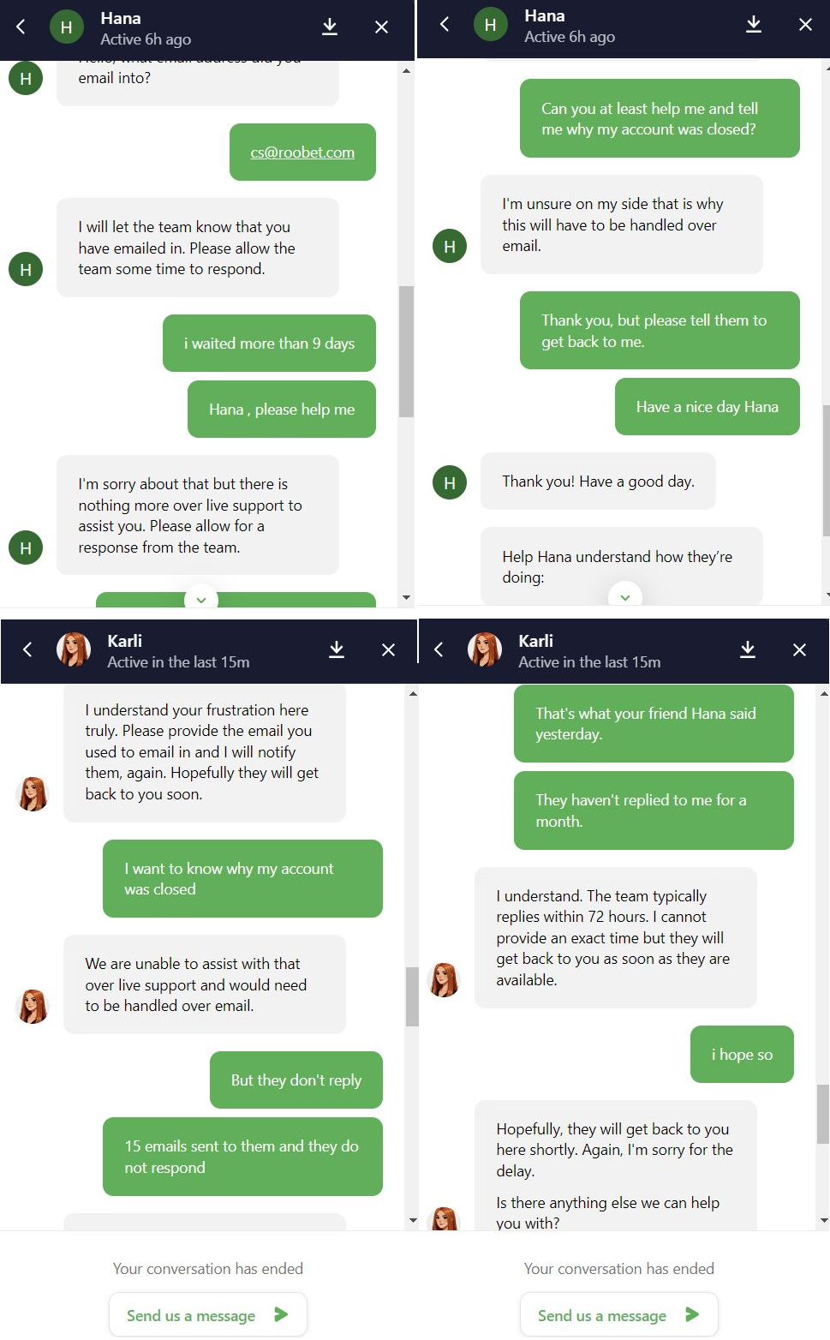Close the top-right Hana chat window
The height and width of the screenshot is (1340, 830).
point(805,24)
